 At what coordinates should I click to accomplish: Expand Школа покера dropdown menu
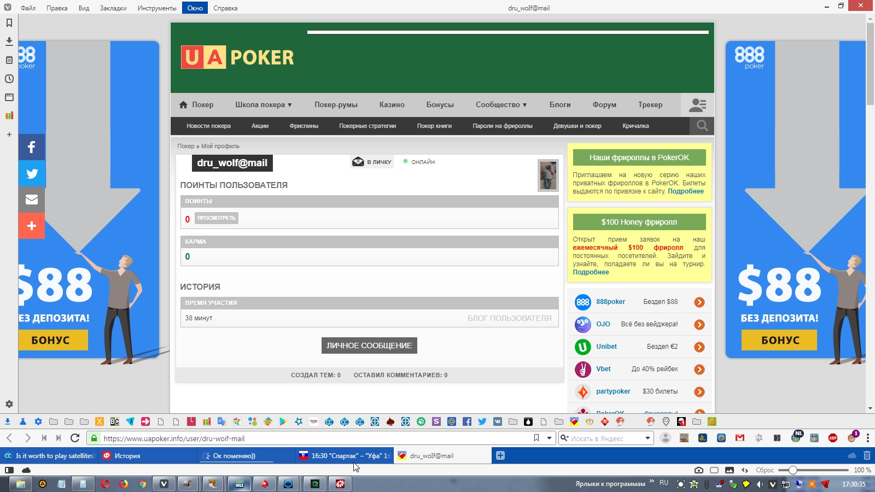pyautogui.click(x=264, y=105)
